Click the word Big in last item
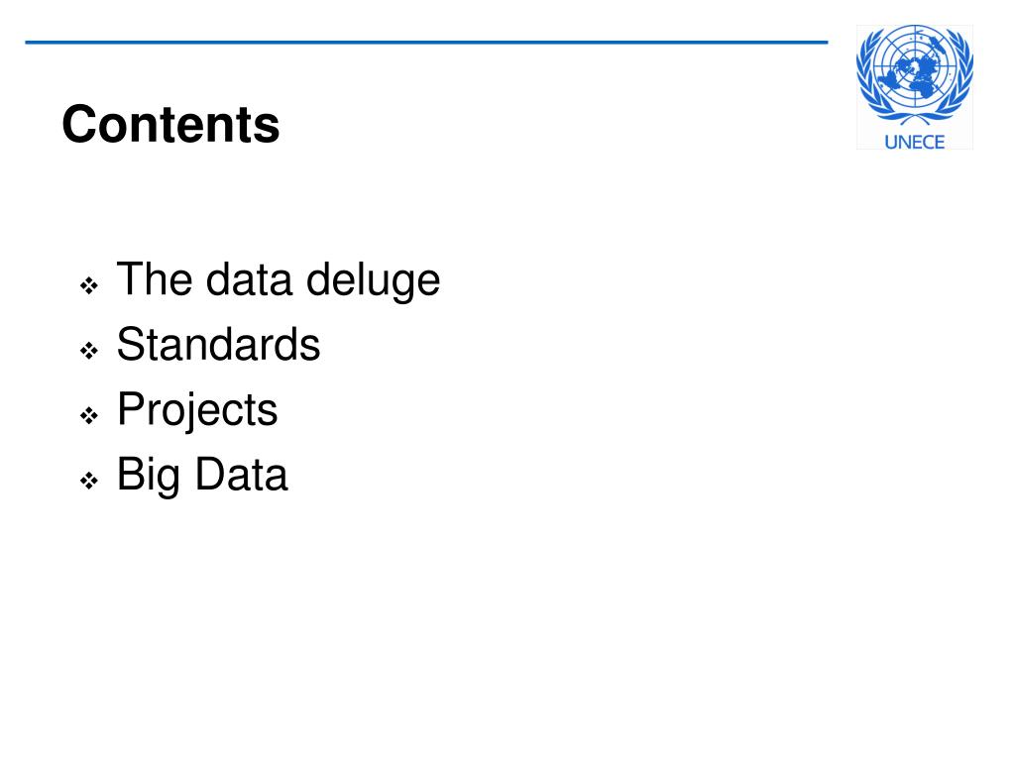 pyautogui.click(x=149, y=476)
